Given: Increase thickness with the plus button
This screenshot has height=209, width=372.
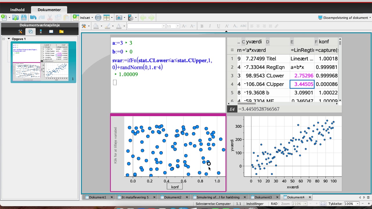Looking at the screenshot, I should coord(369,204).
